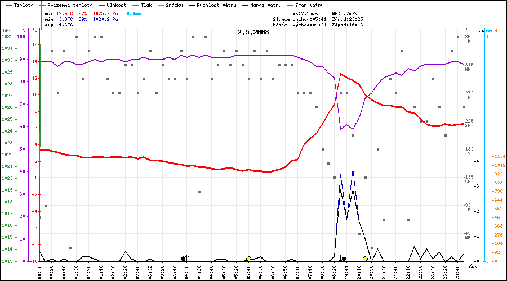Image resolution: width=507 pixels, height=281 pixels.
Task: Click the wind gust readout WG:3.7m/s
Action: click(345, 13)
